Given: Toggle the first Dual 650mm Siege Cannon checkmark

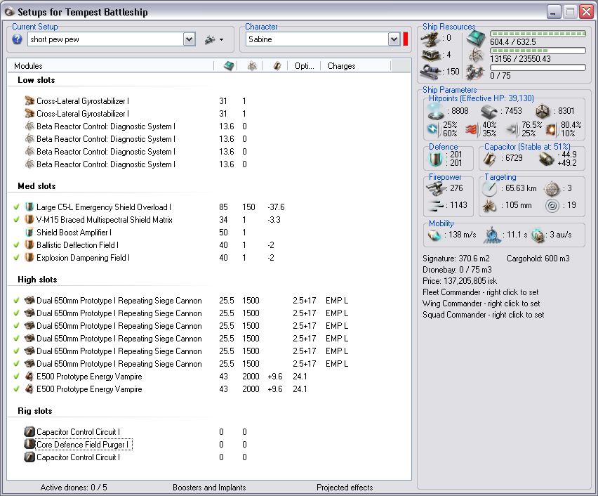Looking at the screenshot, I should (16, 301).
